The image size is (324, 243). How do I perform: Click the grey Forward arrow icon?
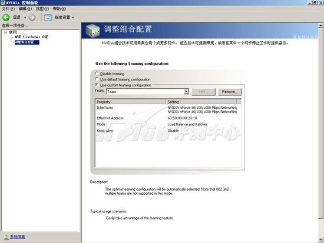pos(32,18)
